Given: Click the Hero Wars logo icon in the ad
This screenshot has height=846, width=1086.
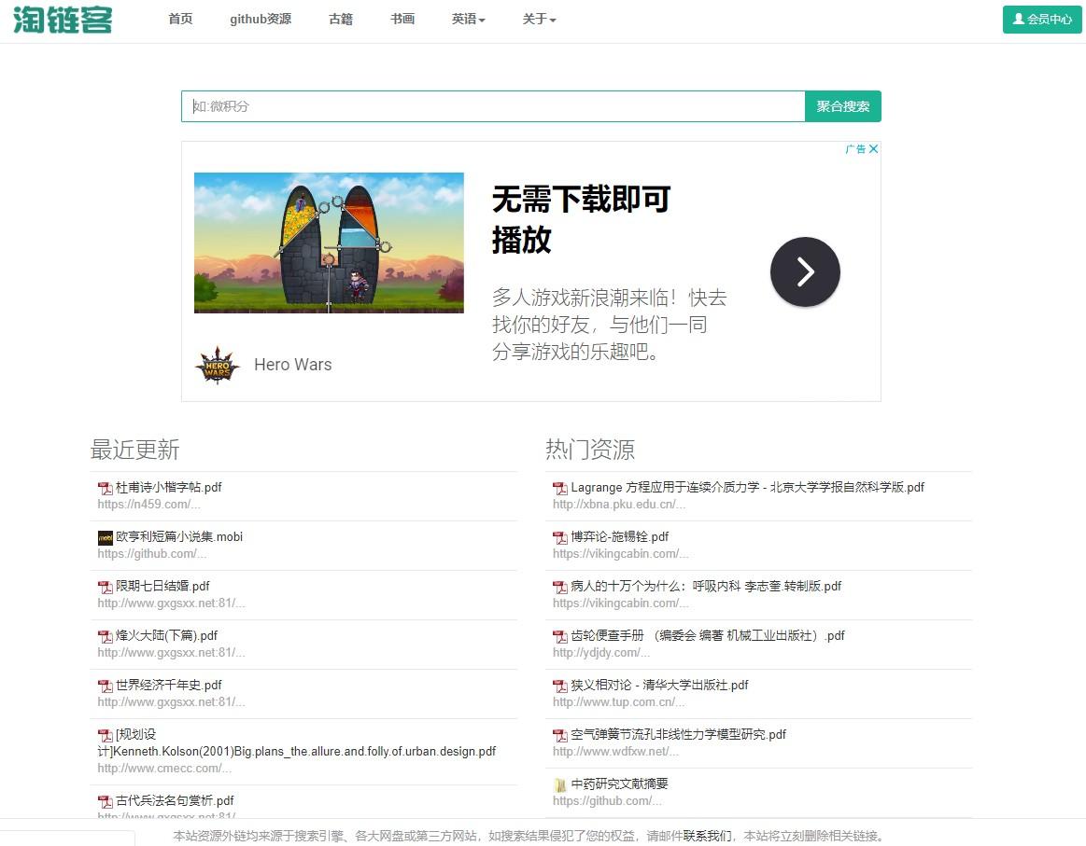Looking at the screenshot, I should click(217, 365).
